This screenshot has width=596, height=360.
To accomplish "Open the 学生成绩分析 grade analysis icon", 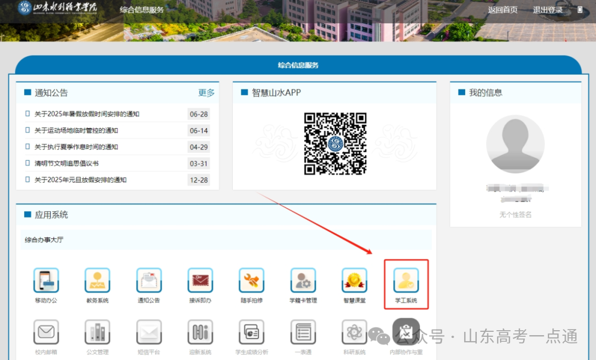I will (252, 332).
